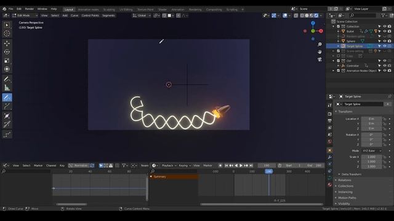Toggle Bullet visibility eye in outliner
This screenshot has width=394, height=221.
point(384,31)
